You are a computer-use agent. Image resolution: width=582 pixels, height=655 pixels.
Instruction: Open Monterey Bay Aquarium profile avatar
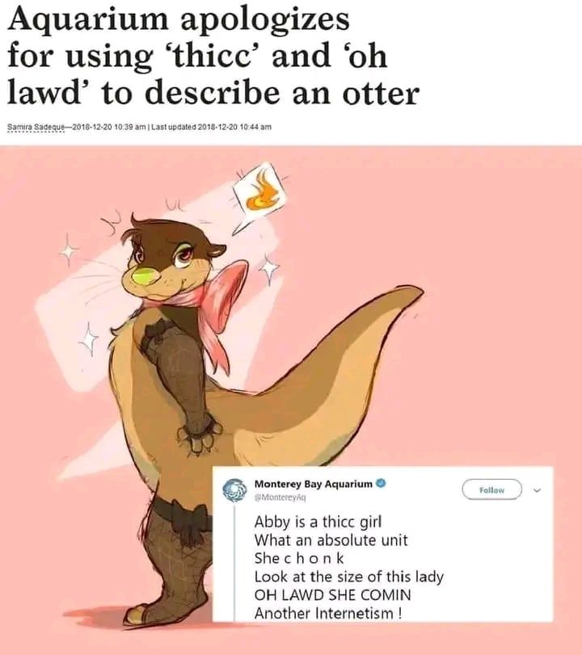pyautogui.click(x=235, y=489)
